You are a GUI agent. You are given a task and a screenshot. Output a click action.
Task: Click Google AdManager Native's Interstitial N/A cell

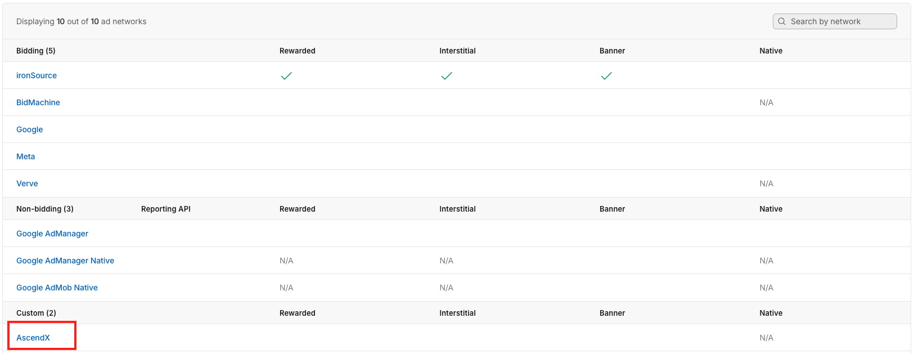point(447,261)
